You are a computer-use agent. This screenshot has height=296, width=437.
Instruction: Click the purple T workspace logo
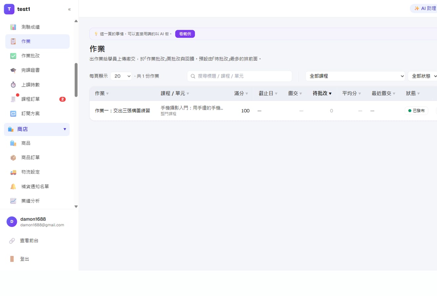(x=9, y=9)
